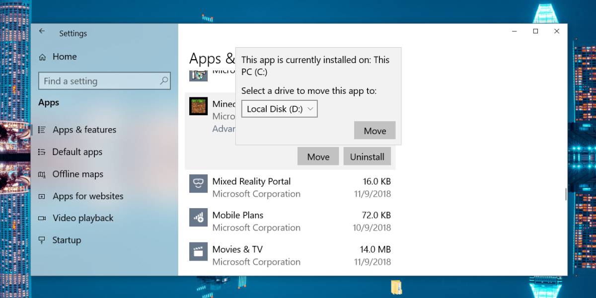
Task: Click the 72.0 KB size value
Action: (376, 215)
